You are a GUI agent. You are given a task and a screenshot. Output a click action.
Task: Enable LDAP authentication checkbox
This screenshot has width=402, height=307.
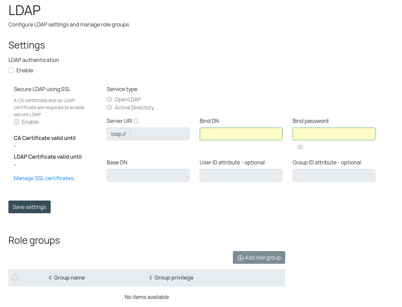pyautogui.click(x=11, y=70)
